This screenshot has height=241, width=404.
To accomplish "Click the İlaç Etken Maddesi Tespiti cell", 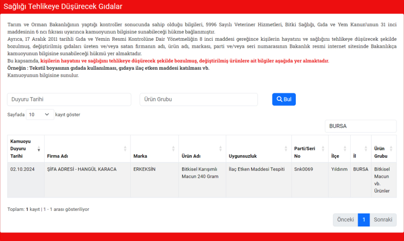I will [256, 169].
